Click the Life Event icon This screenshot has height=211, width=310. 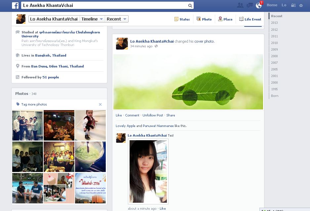[x=241, y=19]
